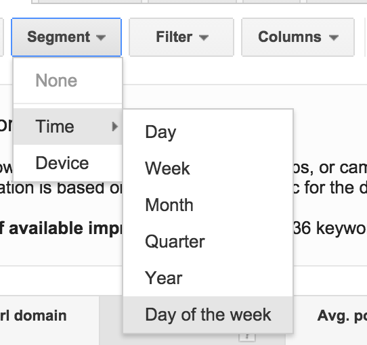
Task: Click the down-arrow icon beside Columns
Action: point(333,37)
